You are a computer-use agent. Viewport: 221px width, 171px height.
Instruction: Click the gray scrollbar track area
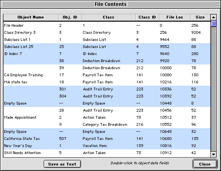pos(214,89)
